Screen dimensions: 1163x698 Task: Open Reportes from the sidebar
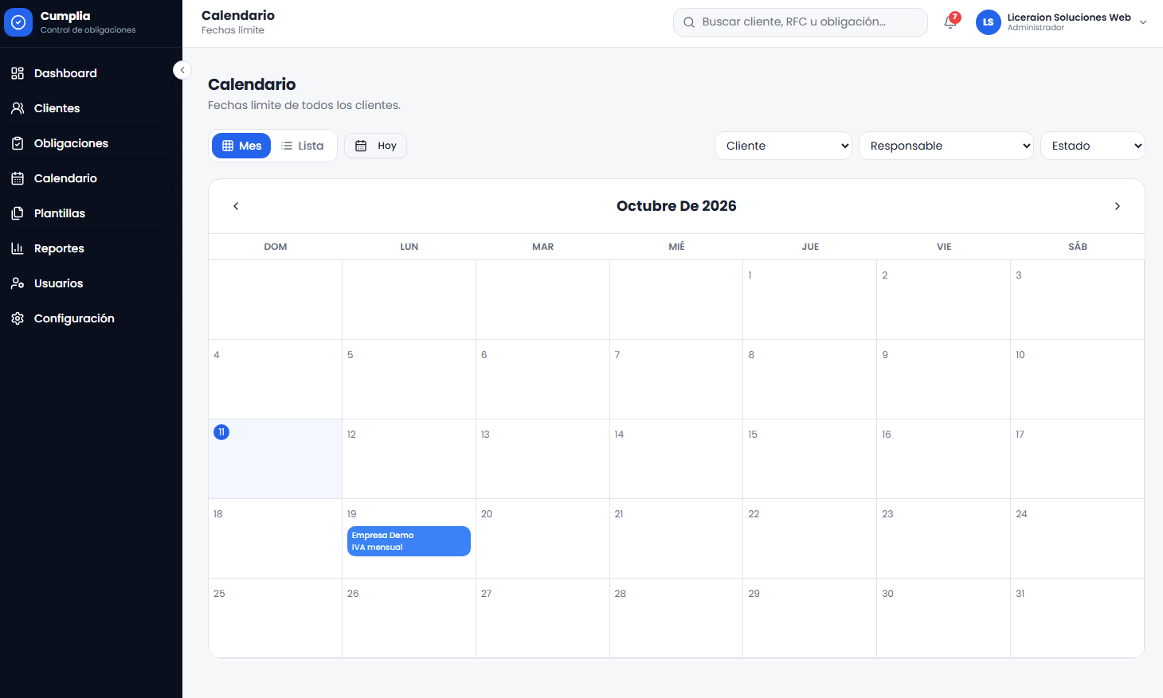(x=91, y=248)
